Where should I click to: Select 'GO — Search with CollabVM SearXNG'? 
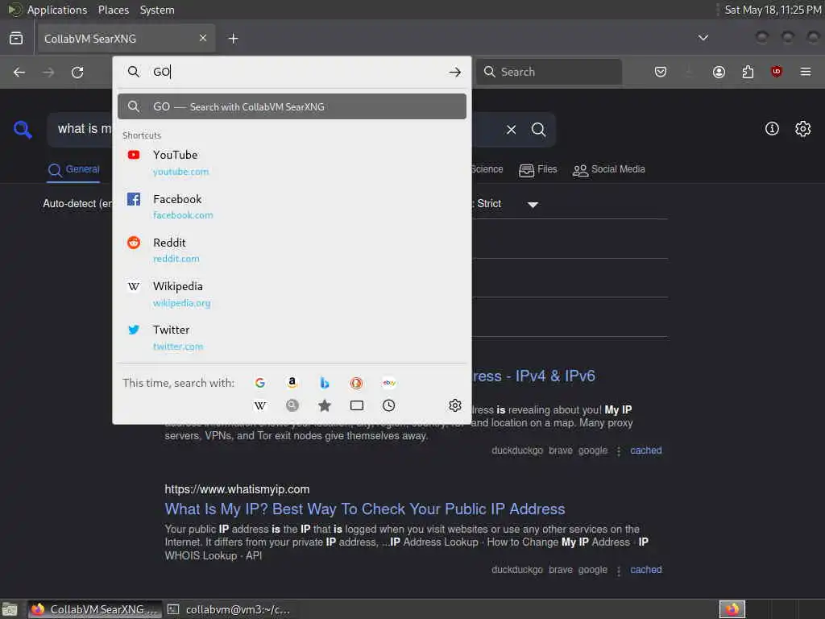click(x=292, y=107)
